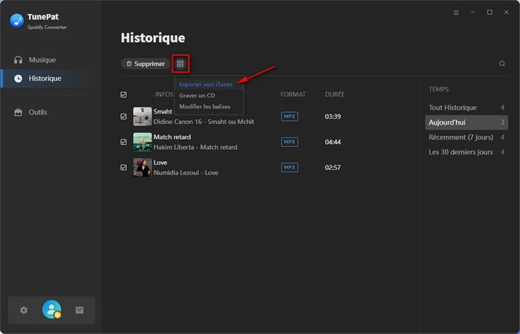Click the user profile avatar icon
This screenshot has width=520, height=334.
(x=51, y=310)
